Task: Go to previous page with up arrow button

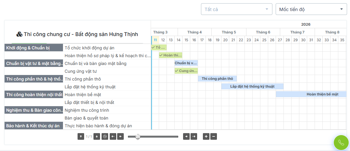Action: point(81,136)
